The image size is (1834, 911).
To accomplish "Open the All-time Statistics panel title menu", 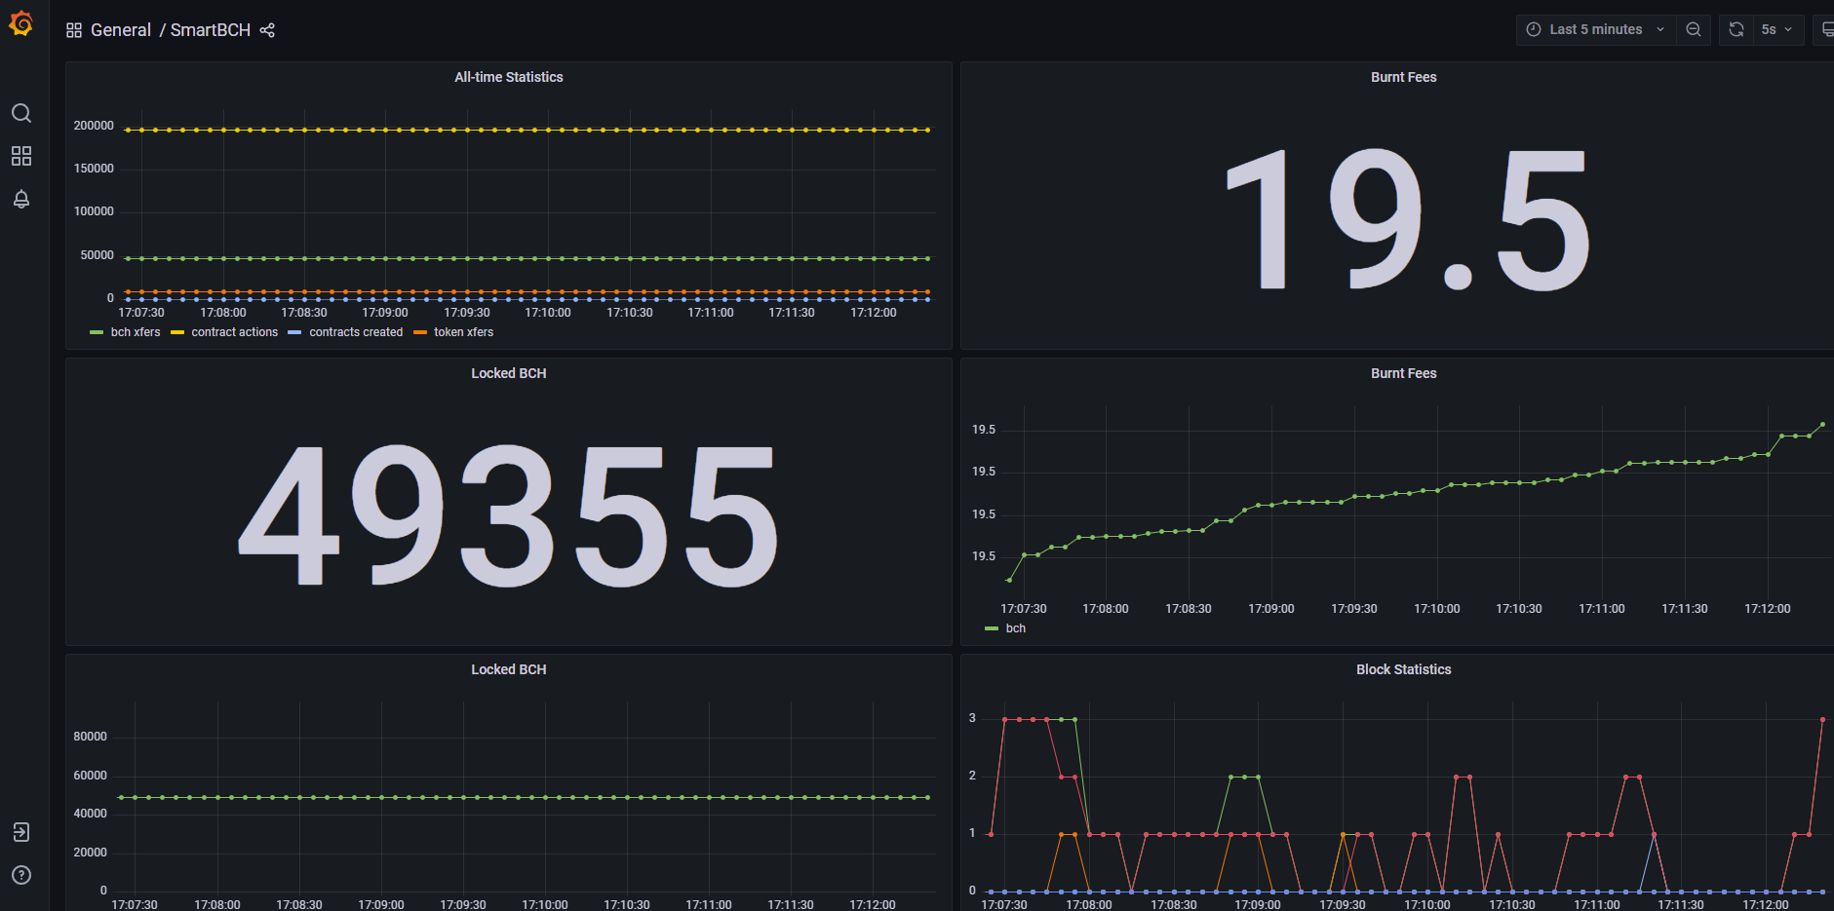I will pyautogui.click(x=509, y=77).
